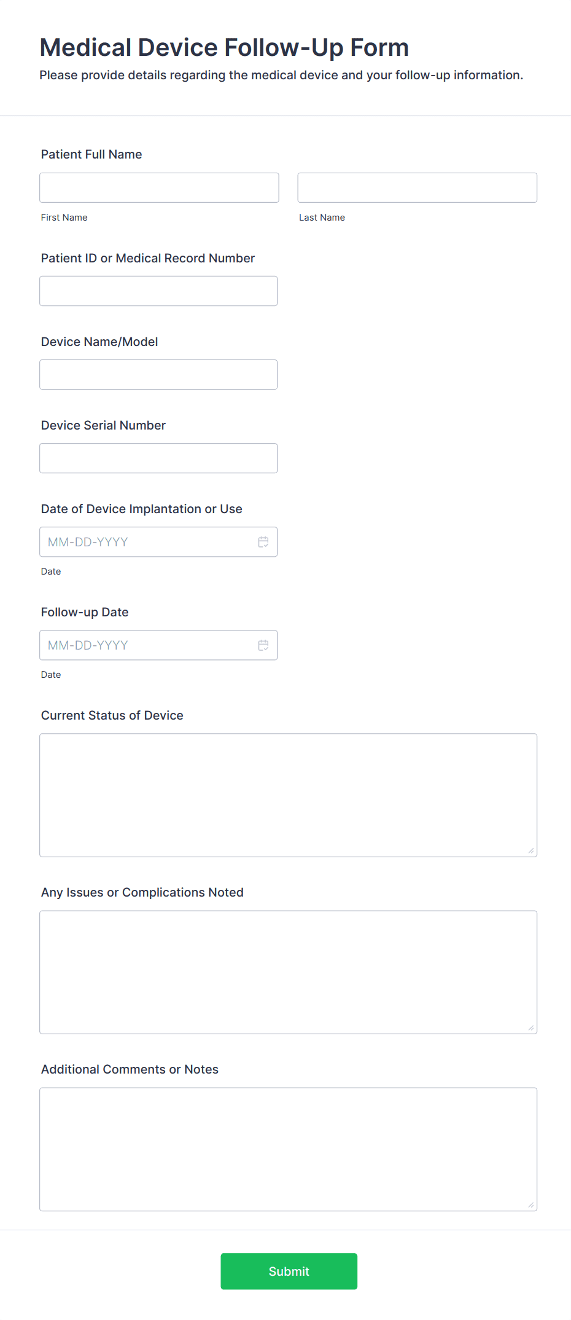Click the form's instruction subtitle text
This screenshot has width=571, height=1320.
click(x=281, y=75)
